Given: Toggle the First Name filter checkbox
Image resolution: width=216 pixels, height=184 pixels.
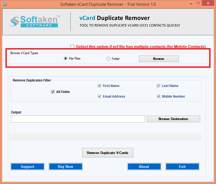Looking at the screenshot, I should coord(99,86).
